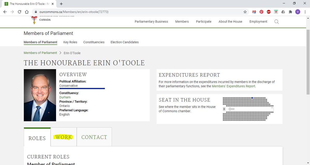This screenshot has width=310, height=165.
Task: Open the Adblock Plus extension icon
Action: 269,12
